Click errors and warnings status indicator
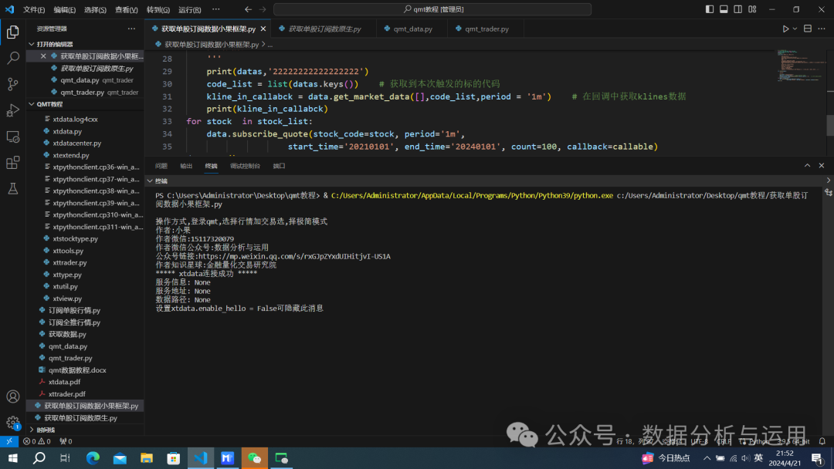The height and width of the screenshot is (469, 834). pyautogui.click(x=37, y=441)
